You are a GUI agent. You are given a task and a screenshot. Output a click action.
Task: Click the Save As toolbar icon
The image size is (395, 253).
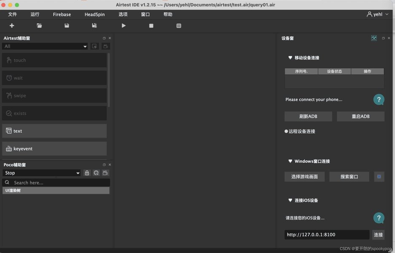(x=94, y=25)
